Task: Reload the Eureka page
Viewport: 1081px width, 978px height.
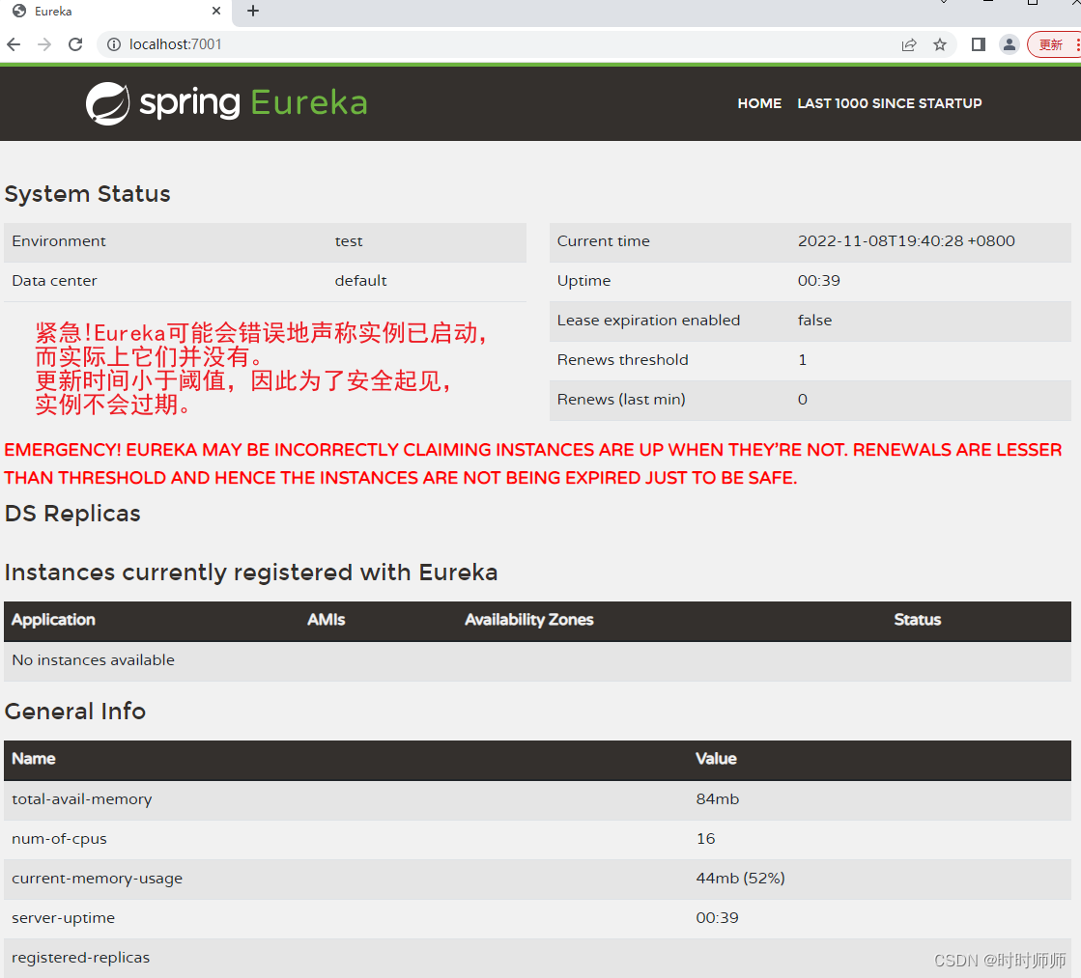Action: (75, 44)
